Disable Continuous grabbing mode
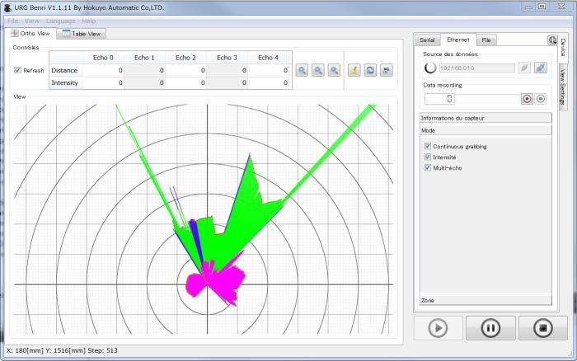This screenshot has height=361, width=577. pos(427,146)
